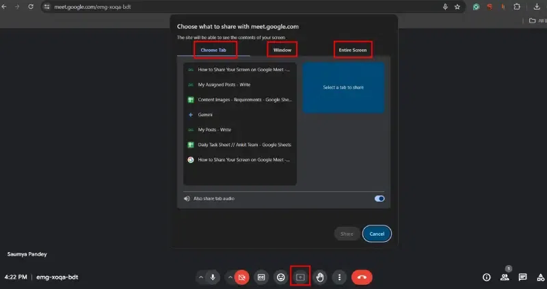Open the All Bookmarks folder
Viewport: 547px width, 289px height.
[537, 20]
